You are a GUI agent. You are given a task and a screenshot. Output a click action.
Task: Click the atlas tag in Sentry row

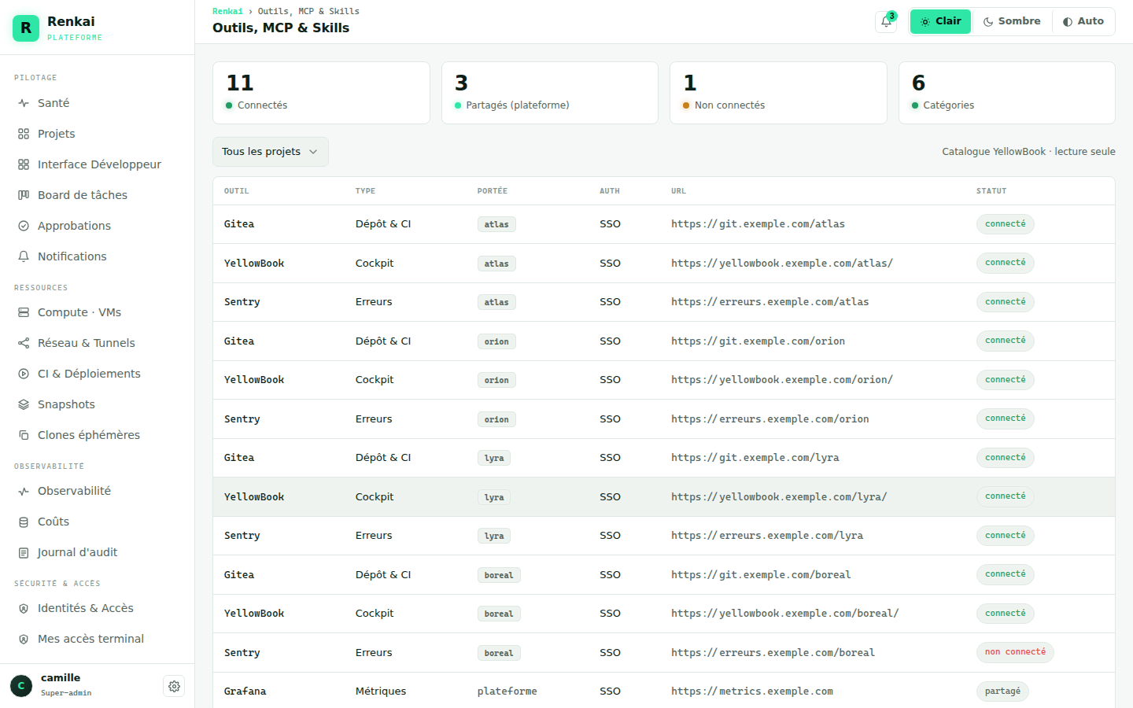(x=496, y=302)
